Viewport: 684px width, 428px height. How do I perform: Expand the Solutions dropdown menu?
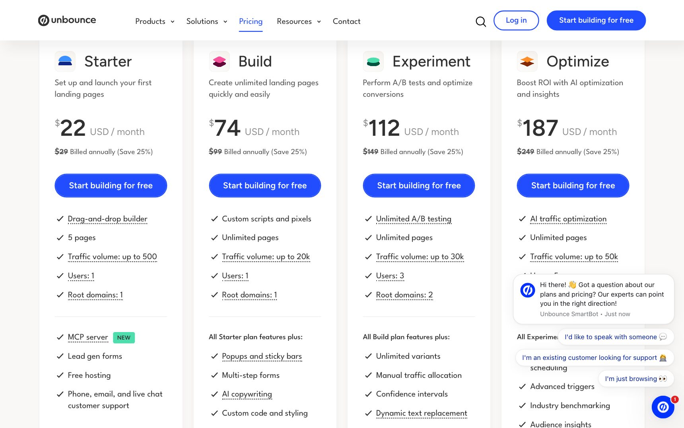207,21
